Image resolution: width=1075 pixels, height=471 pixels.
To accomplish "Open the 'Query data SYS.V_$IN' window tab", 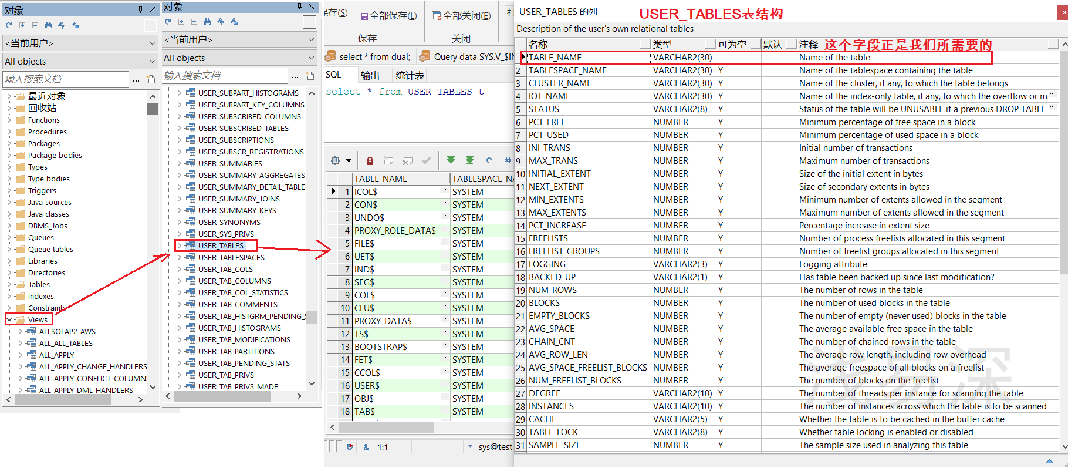I will point(467,56).
